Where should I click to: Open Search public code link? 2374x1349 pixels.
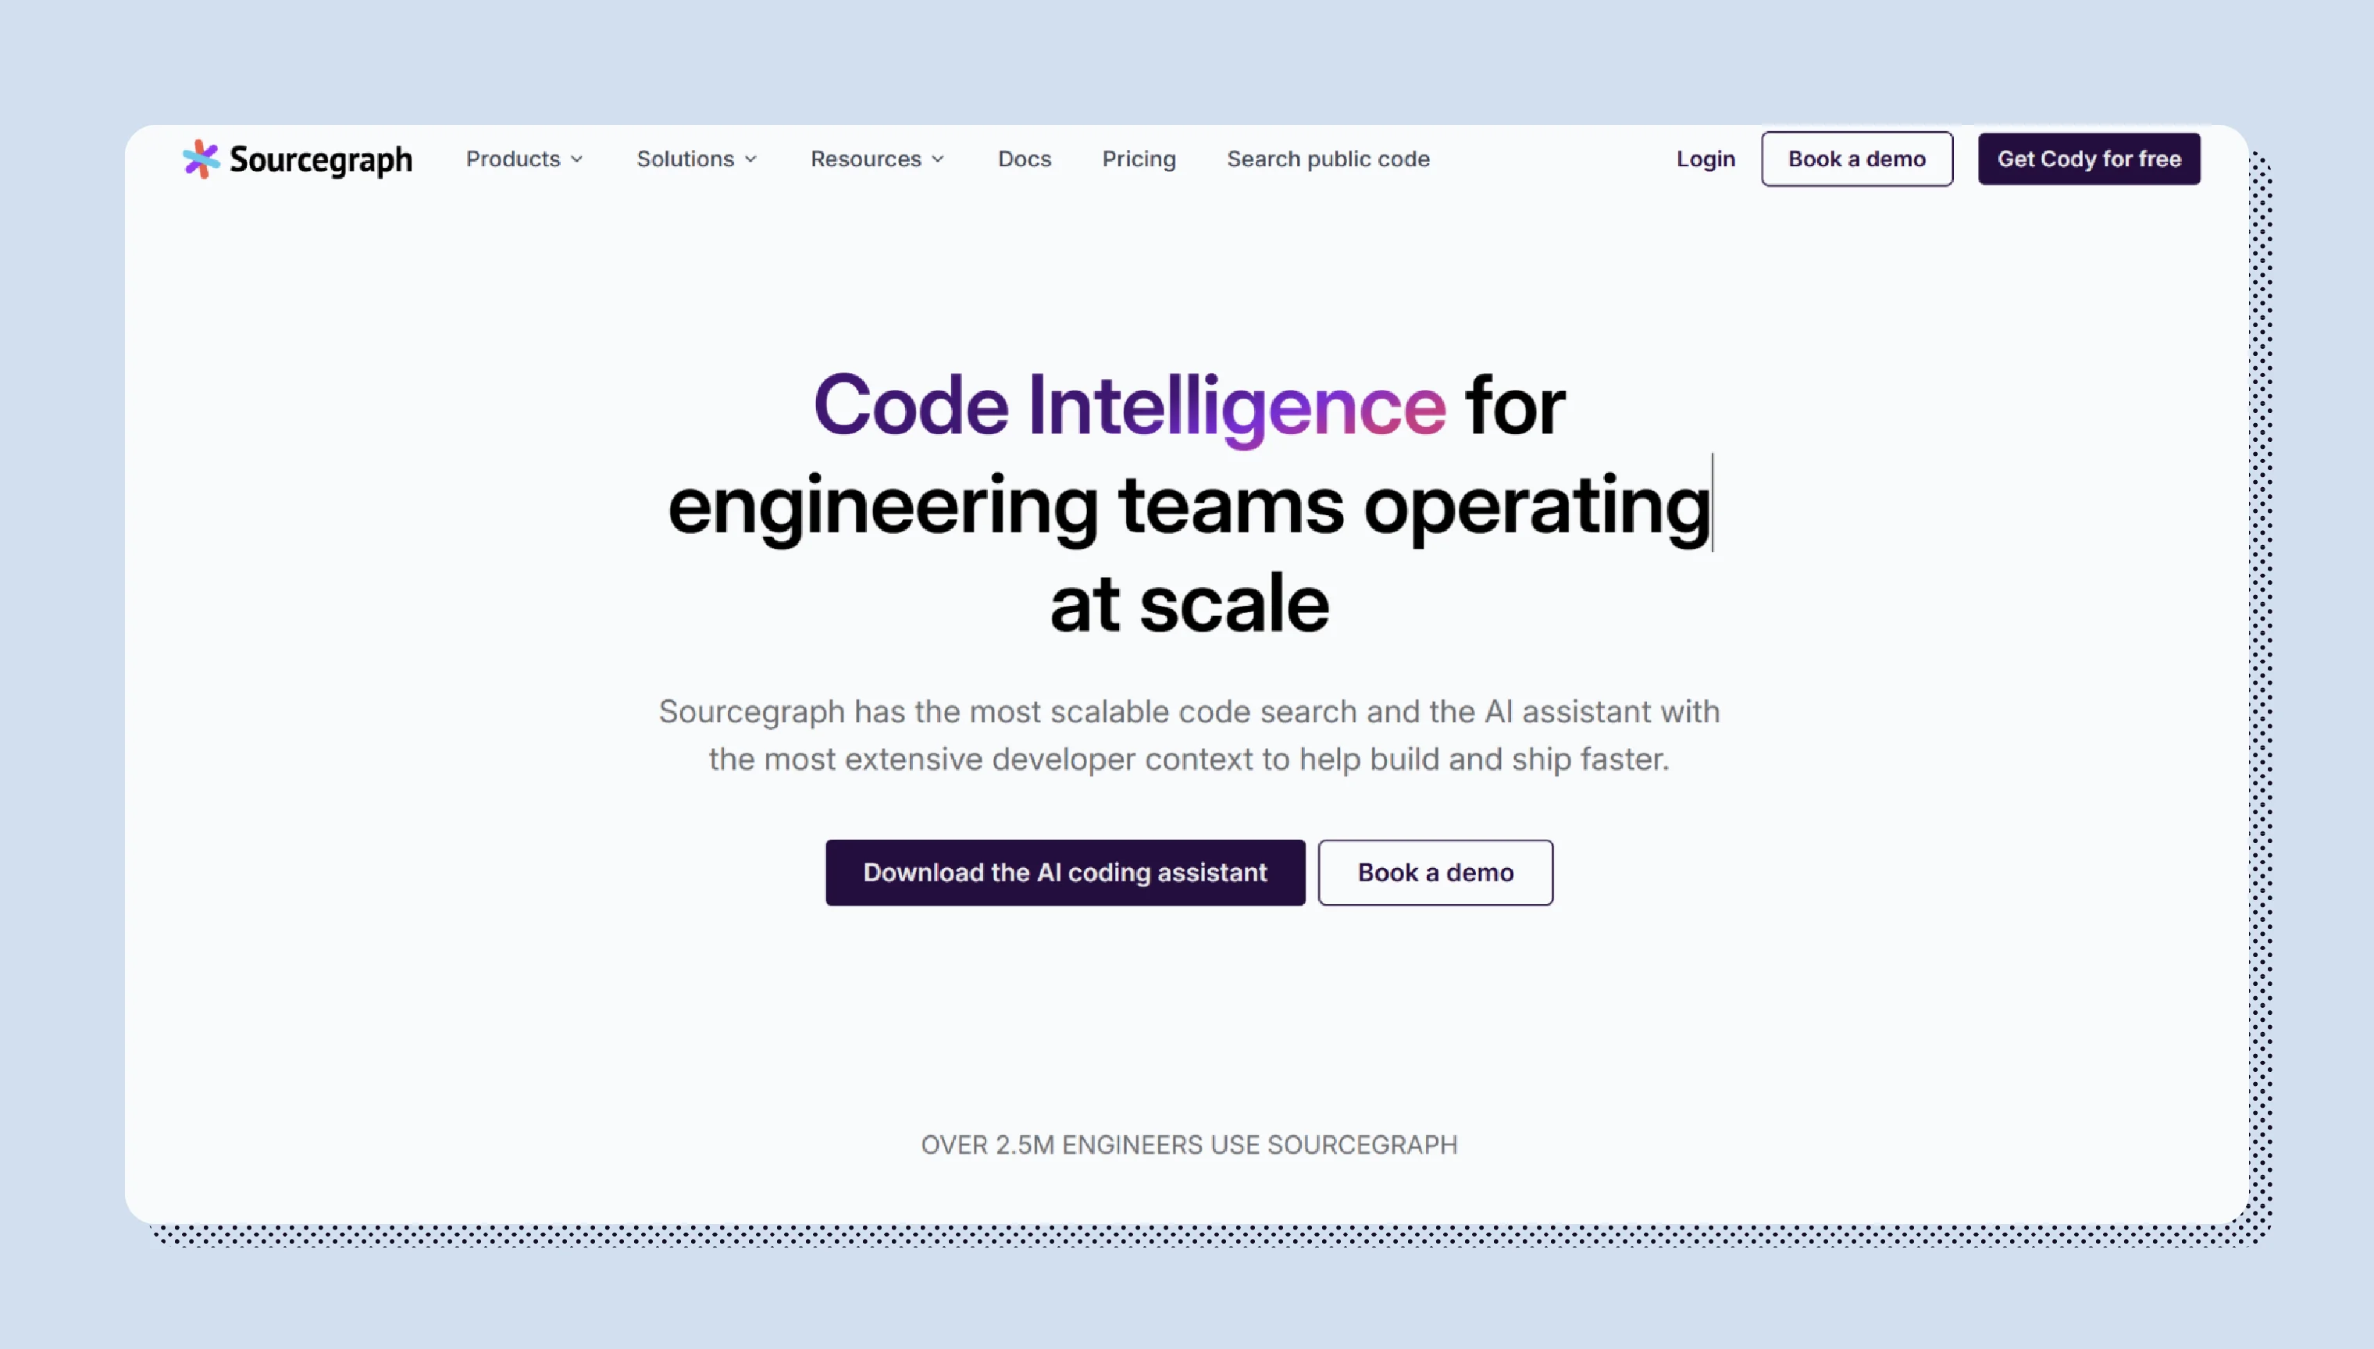[1328, 158]
